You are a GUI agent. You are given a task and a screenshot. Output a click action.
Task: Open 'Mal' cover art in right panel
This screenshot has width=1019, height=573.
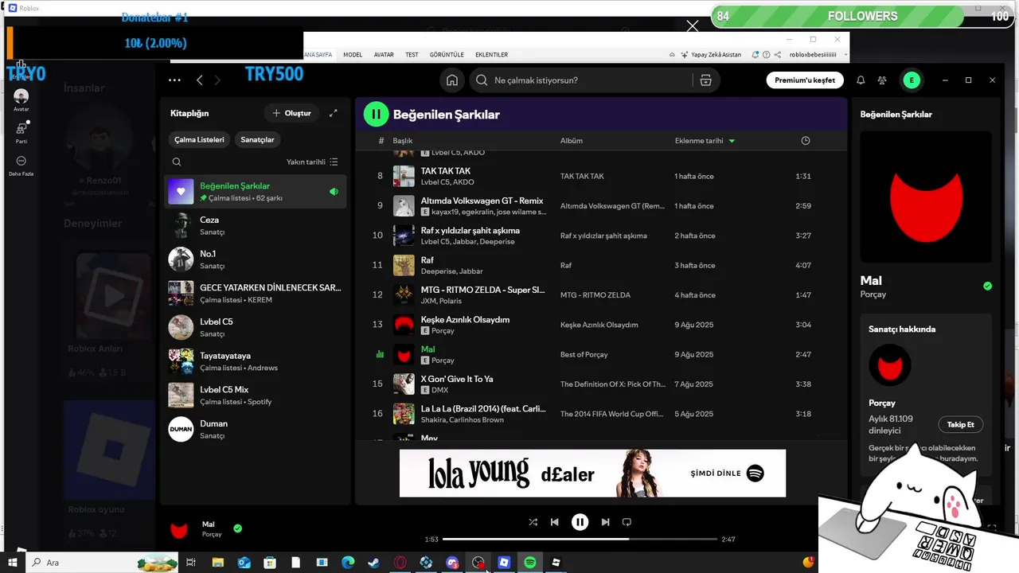(926, 197)
